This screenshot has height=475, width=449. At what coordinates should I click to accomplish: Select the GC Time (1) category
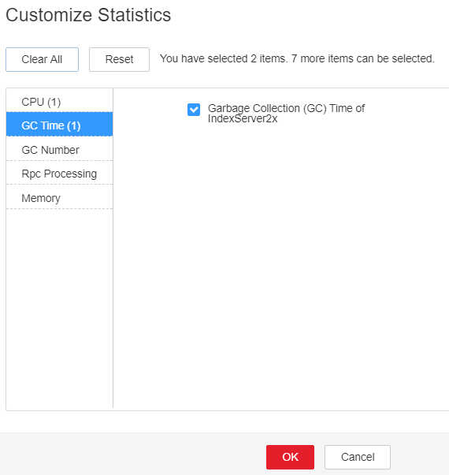coord(60,125)
